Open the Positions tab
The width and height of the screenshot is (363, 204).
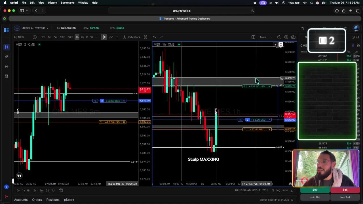[x=53, y=200]
